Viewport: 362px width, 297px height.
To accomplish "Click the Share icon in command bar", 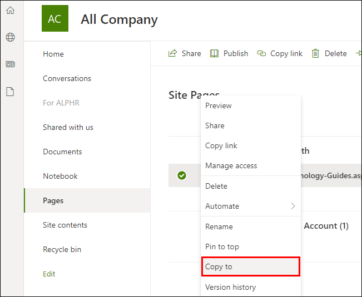I will tap(172, 53).
